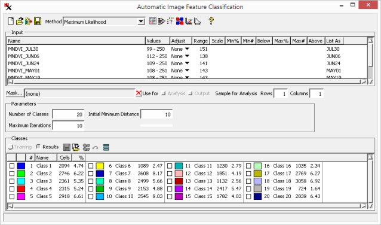Click the Run classification arrow icon
Image resolution: width=381 pixels, height=225 pixels.
point(29,21)
